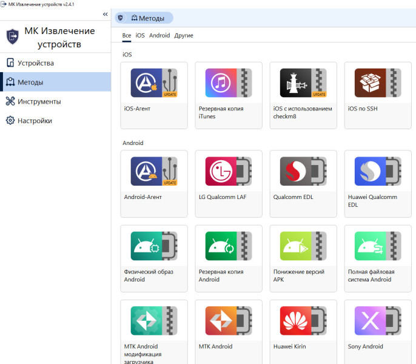The image size is (416, 364).
Task: Click the 'МК Извлечение устройств' sidebar title
Action: (59, 38)
